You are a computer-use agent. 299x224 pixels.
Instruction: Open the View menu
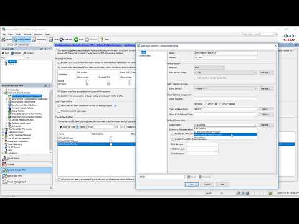[11, 34]
